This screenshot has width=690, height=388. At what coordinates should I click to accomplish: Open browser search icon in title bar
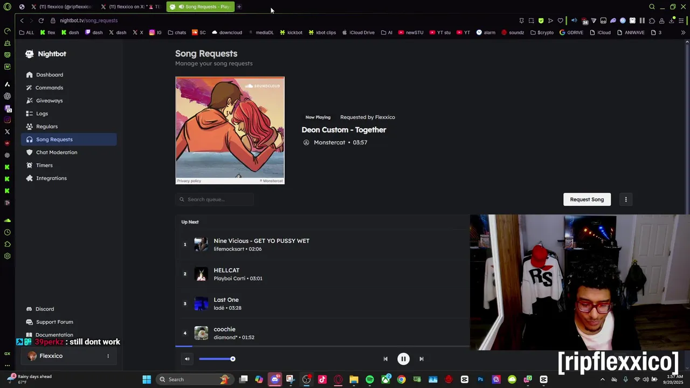pos(652,6)
